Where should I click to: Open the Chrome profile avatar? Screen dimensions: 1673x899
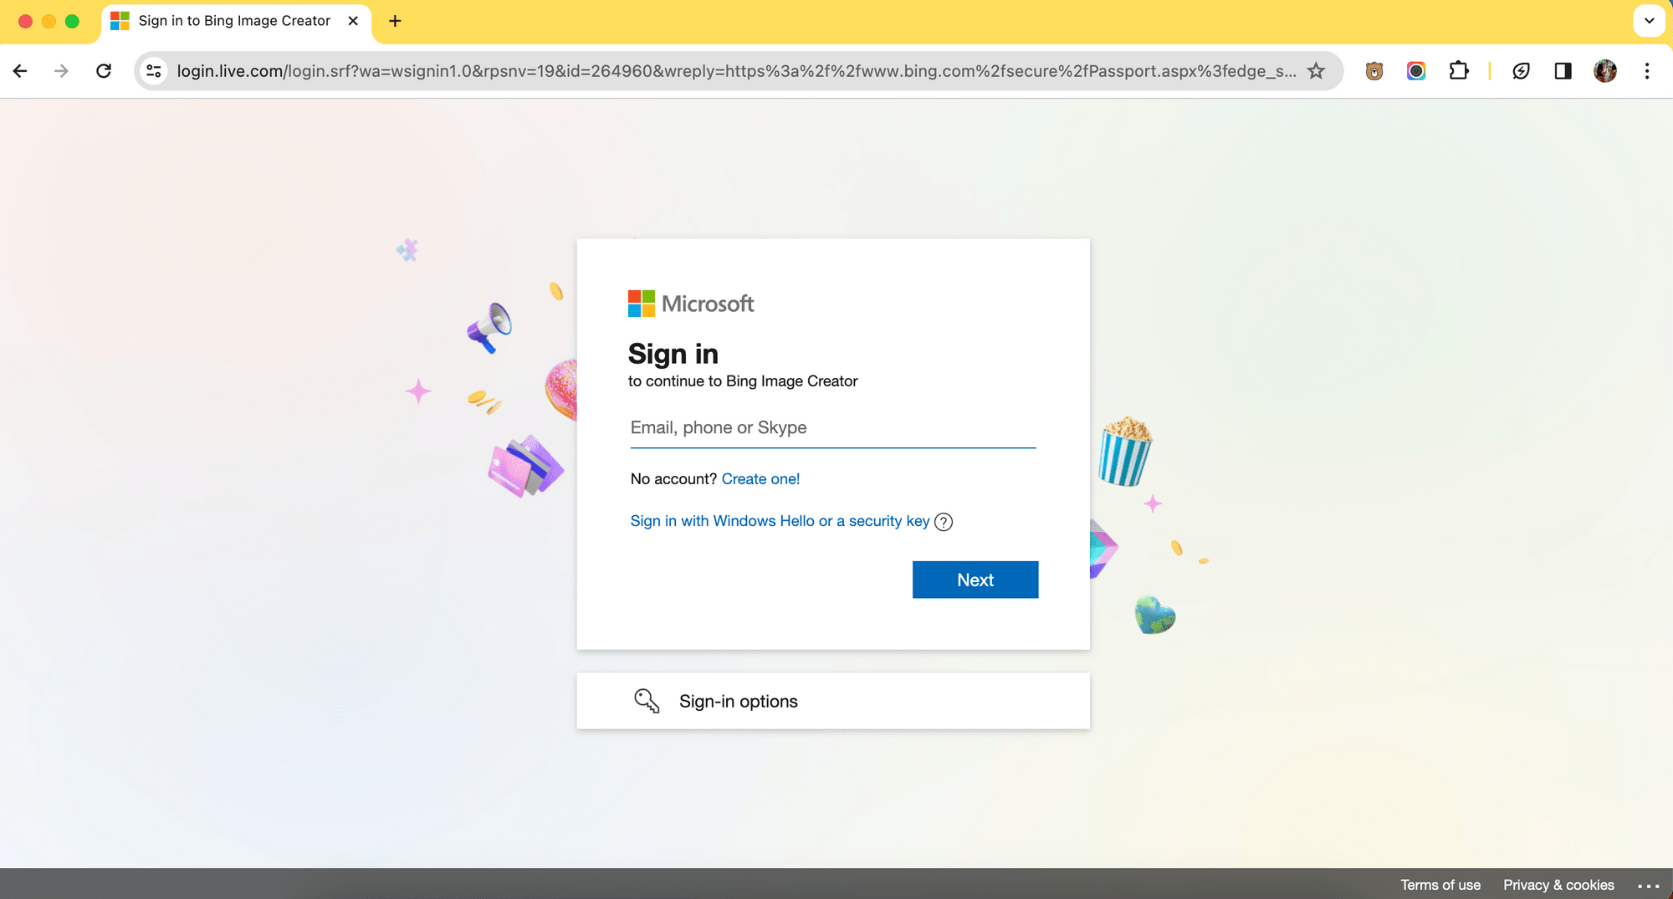pyautogui.click(x=1605, y=71)
